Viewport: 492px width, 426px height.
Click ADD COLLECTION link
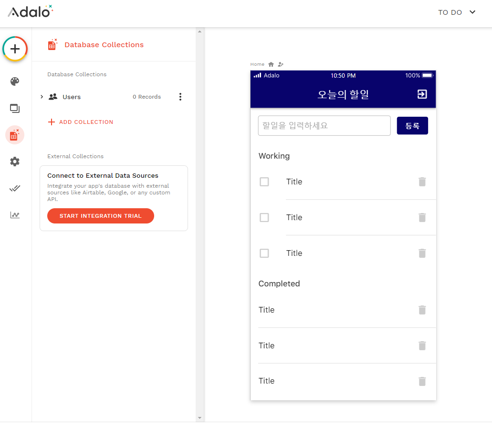pos(81,122)
